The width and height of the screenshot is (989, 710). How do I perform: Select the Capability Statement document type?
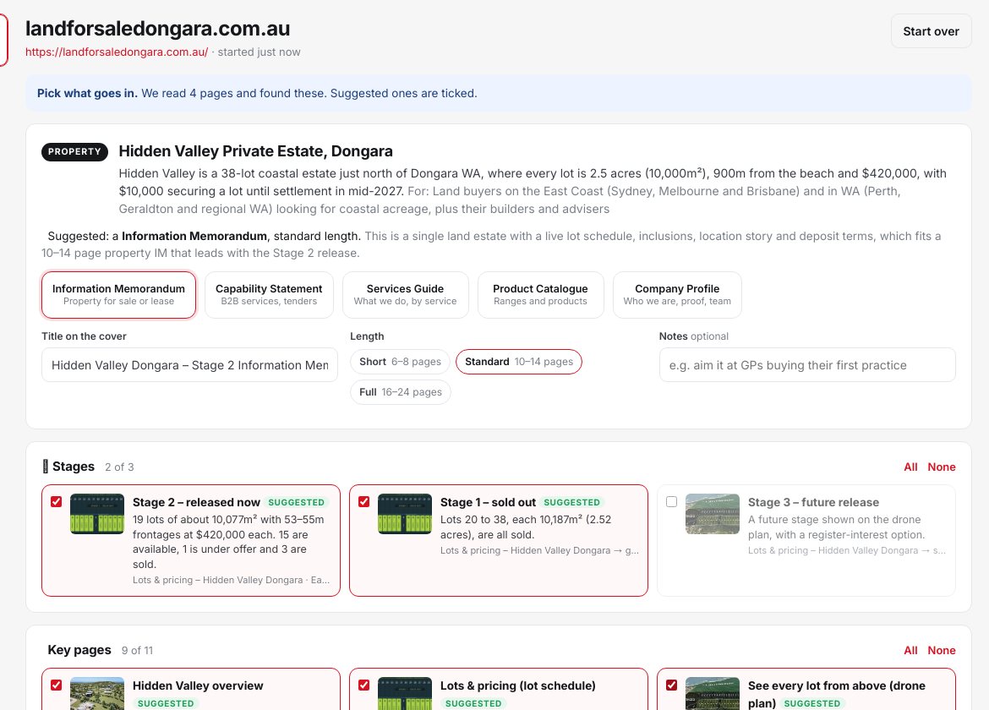coord(269,294)
